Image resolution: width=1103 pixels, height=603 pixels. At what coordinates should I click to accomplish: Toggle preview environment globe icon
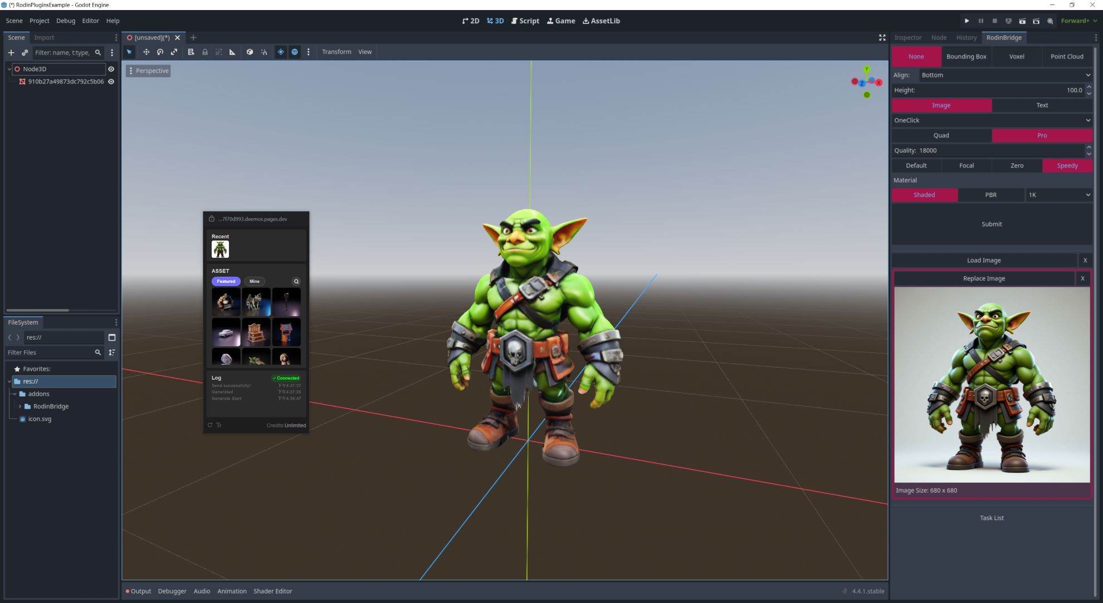(295, 52)
